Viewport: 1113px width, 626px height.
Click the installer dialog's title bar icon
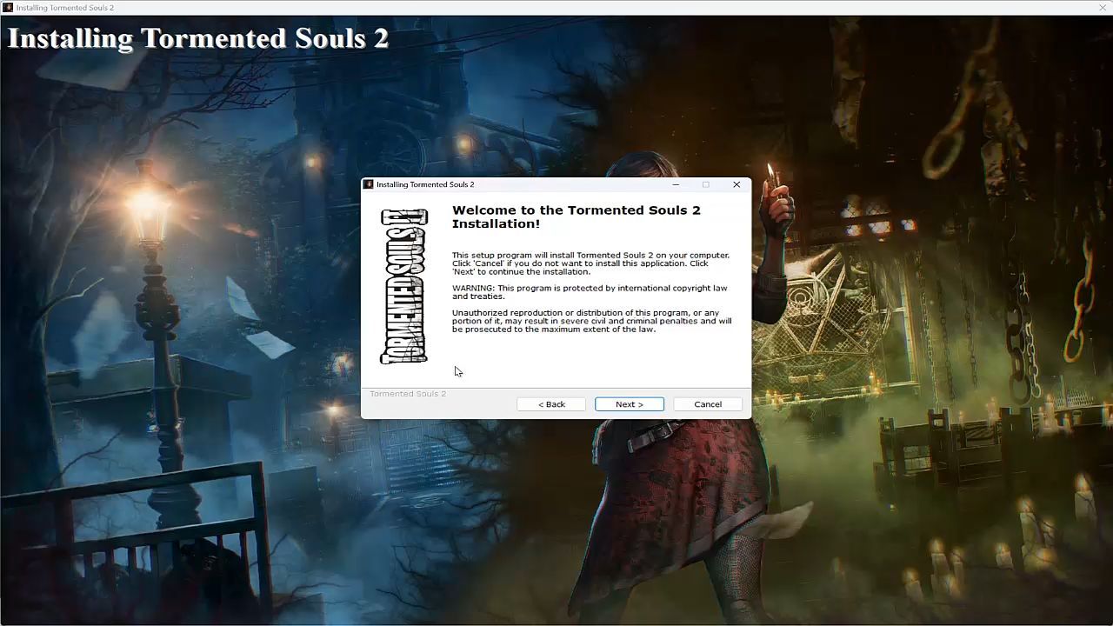pyautogui.click(x=369, y=184)
